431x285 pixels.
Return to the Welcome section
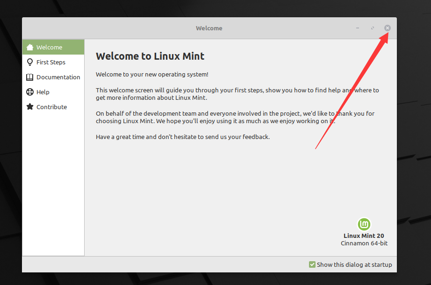coord(49,47)
